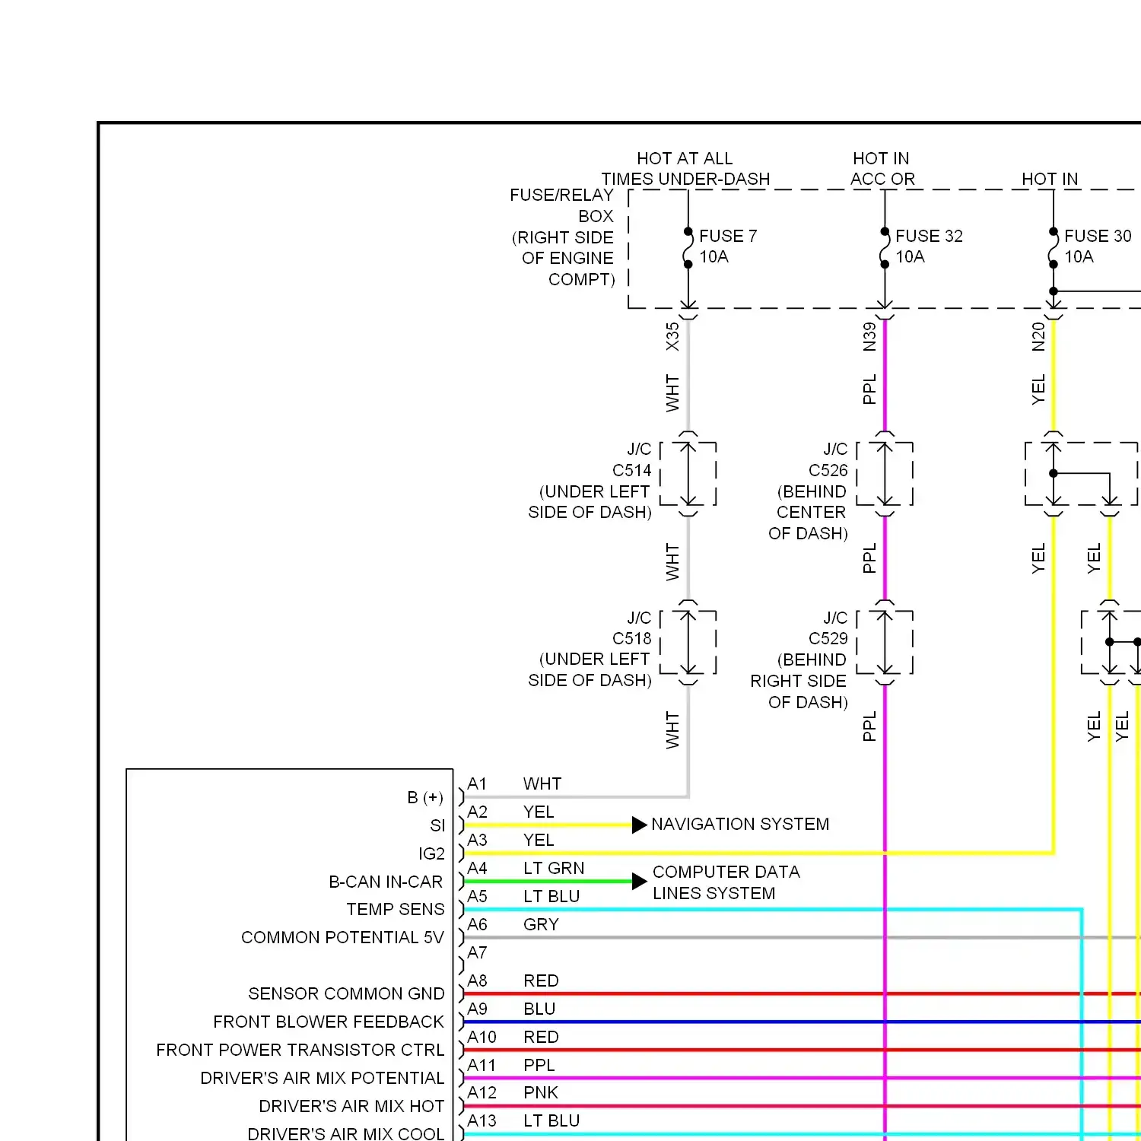1141x1141 pixels.
Task: Click the N20 connector label
Action: coord(1038,337)
